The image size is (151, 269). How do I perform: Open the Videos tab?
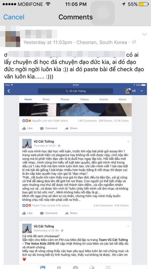tap(84, 99)
